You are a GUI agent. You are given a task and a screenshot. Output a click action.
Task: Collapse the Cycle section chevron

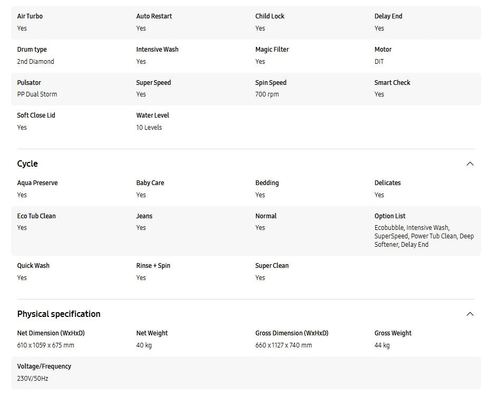click(470, 164)
